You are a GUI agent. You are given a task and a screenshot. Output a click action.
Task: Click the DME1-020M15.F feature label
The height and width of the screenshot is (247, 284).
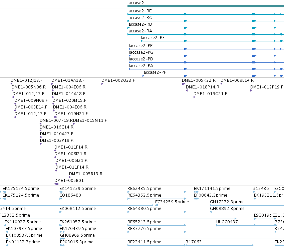69,100
